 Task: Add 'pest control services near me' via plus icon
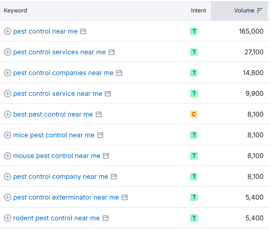(8, 52)
